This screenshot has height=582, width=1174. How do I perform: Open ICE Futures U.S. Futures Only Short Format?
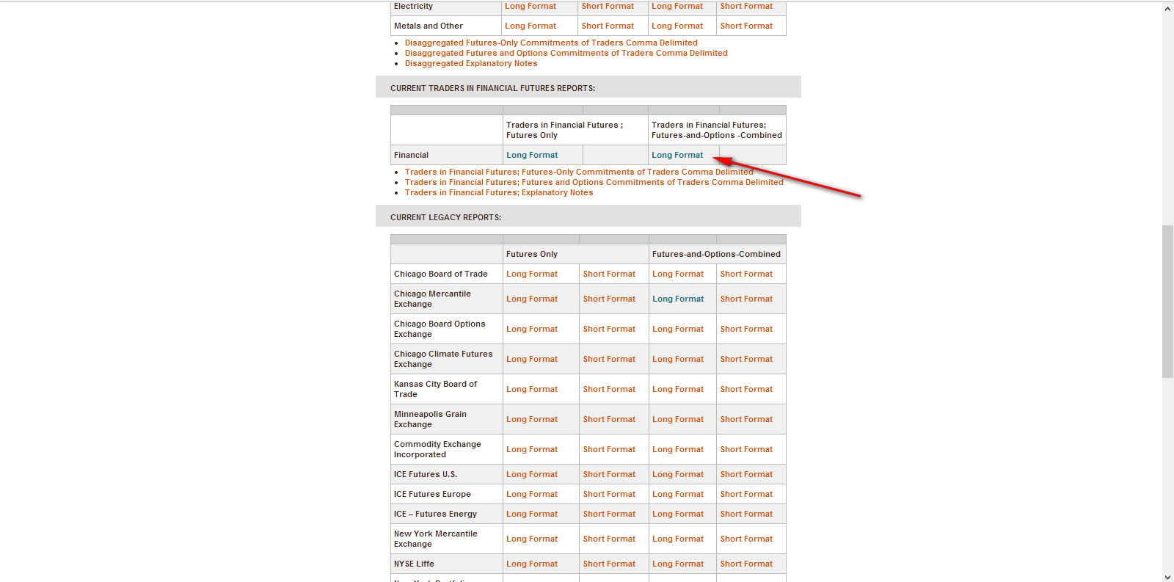(609, 474)
